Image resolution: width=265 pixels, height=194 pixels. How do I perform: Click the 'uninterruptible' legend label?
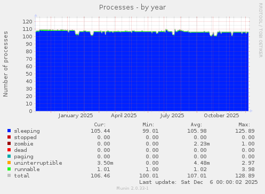point(38,163)
